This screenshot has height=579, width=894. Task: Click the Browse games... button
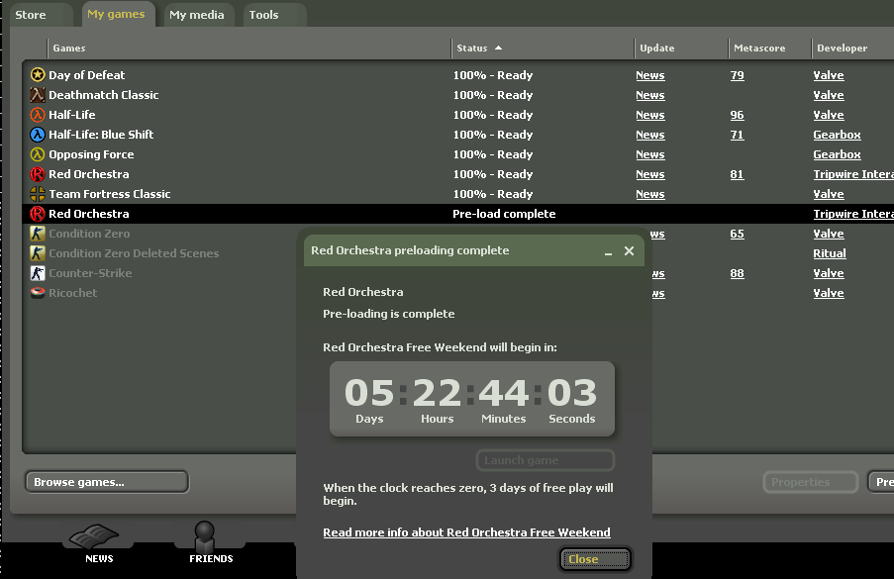[107, 482]
